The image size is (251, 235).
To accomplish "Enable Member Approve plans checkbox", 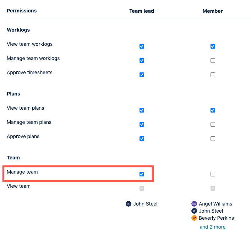I will click(213, 139).
